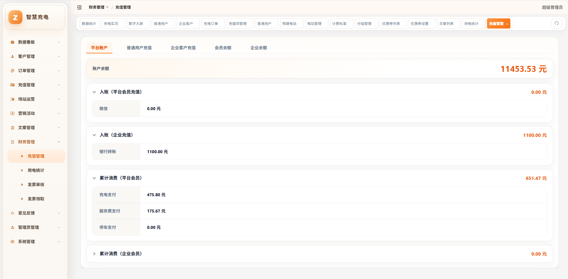Image resolution: width=568 pixels, height=279 pixels.
Task: Click the 智慧充电 Z logo icon
Action: pos(15,17)
